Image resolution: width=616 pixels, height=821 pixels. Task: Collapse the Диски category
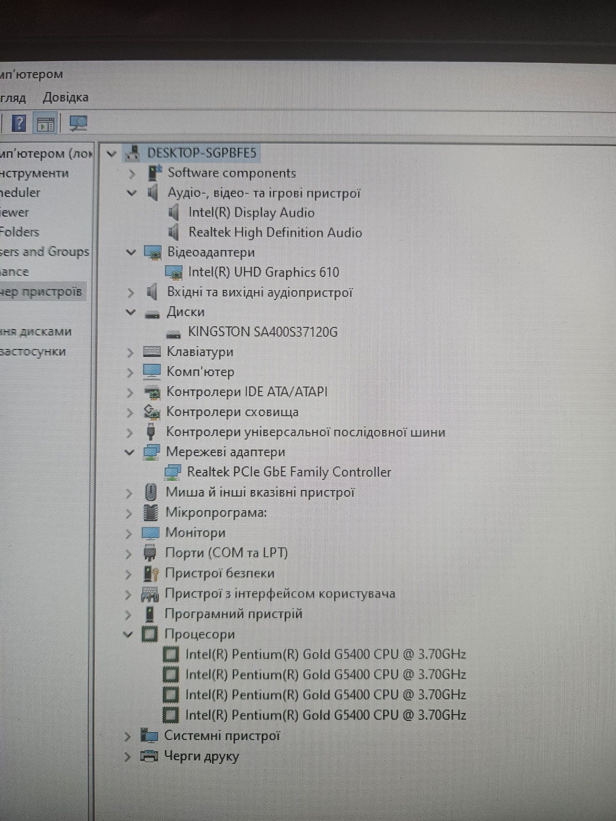click(x=131, y=312)
